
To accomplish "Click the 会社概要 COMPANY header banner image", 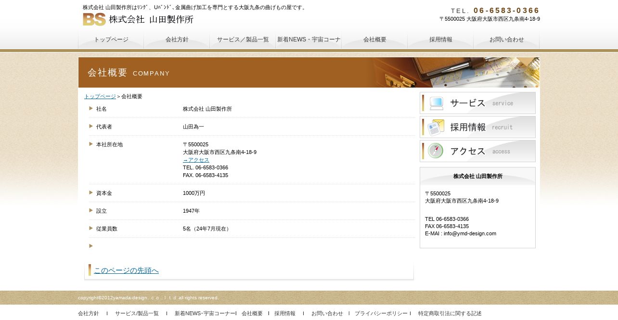I will [x=309, y=73].
